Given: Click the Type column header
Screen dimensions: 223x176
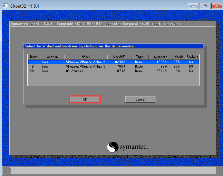Looking at the screenshot, I should click(x=139, y=57).
